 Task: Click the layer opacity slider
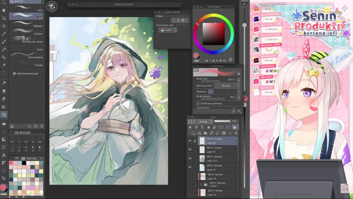pyautogui.click(x=222, y=121)
